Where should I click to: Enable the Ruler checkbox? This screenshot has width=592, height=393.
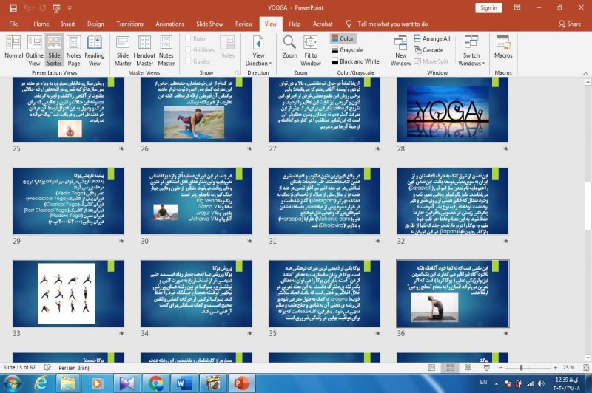click(x=187, y=38)
